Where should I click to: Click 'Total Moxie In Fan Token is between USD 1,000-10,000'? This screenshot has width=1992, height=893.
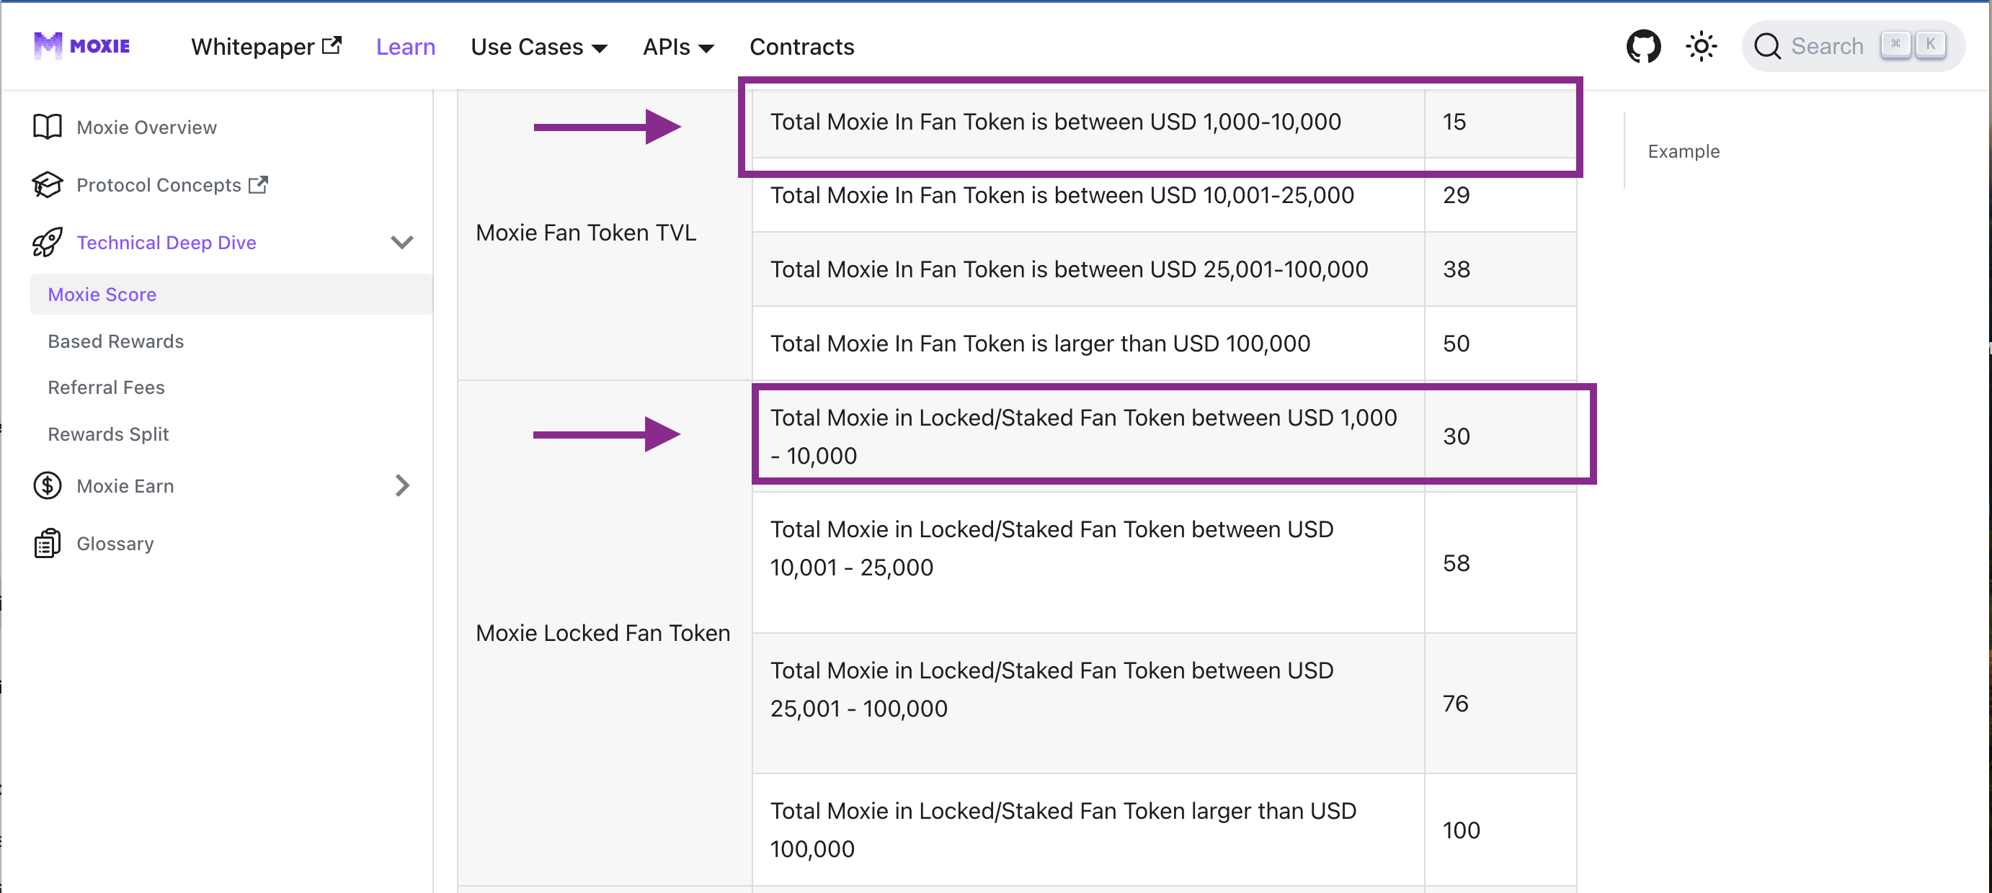click(x=1056, y=121)
